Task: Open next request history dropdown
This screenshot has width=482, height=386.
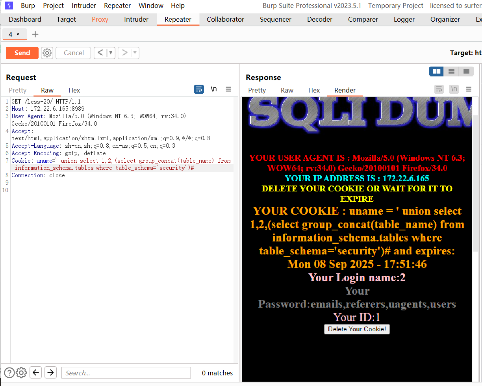Action: pos(135,53)
